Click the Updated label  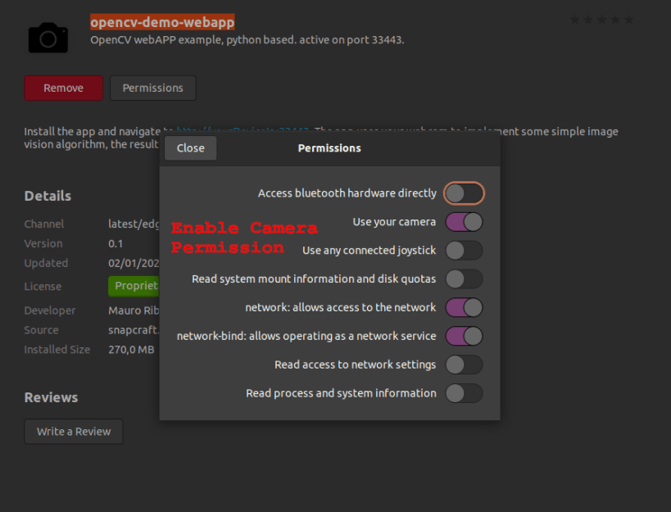tap(46, 263)
